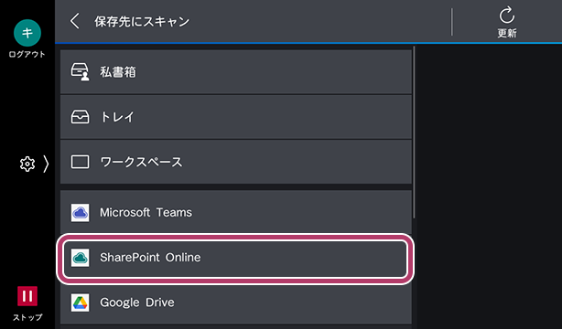This screenshot has height=329, width=562.
Task: Select the Google Drive icon
Action: (x=80, y=302)
